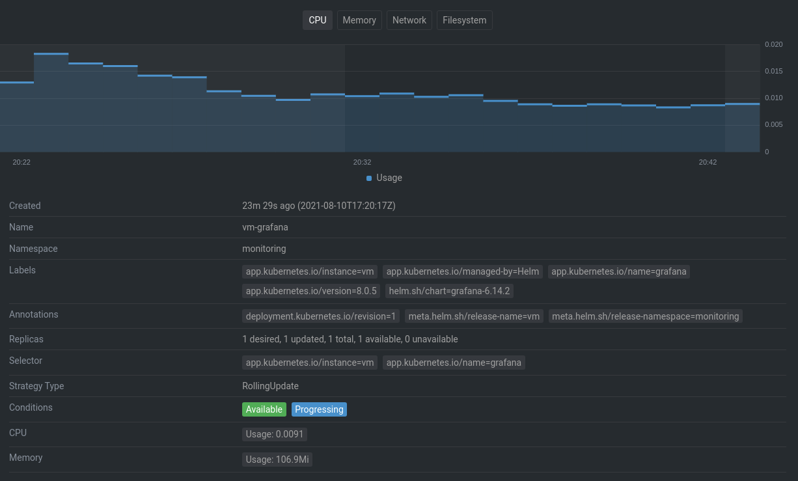Image resolution: width=798 pixels, height=481 pixels.
Task: Toggle the Usage series in the chart legend
Action: coord(383,178)
